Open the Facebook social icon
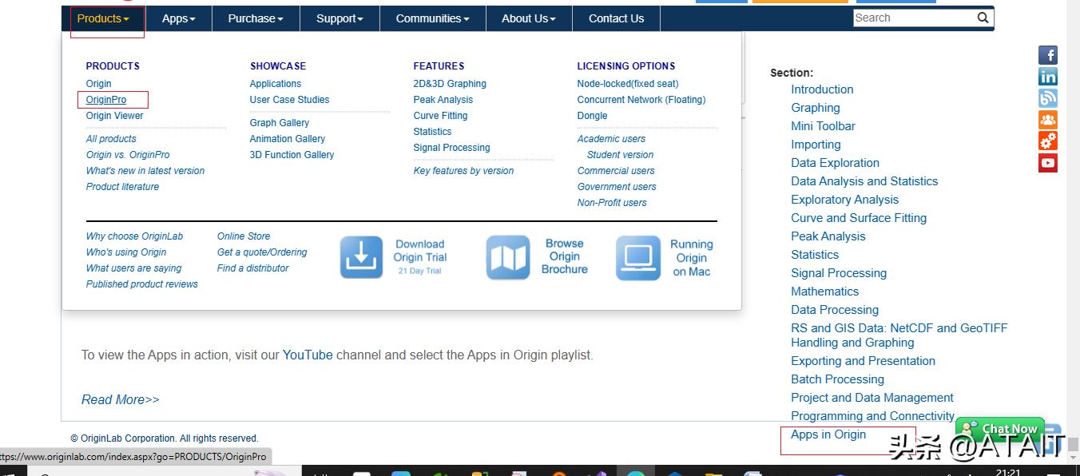 [1048, 55]
